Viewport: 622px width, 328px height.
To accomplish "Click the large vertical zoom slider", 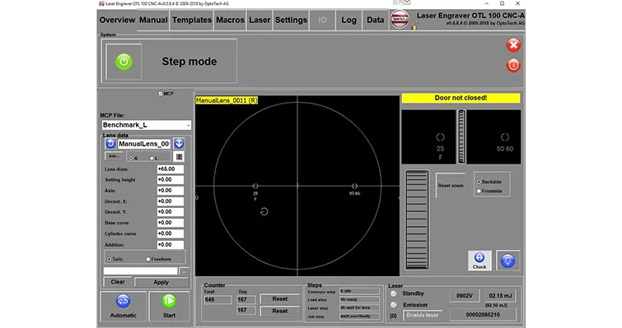I will pos(417,220).
